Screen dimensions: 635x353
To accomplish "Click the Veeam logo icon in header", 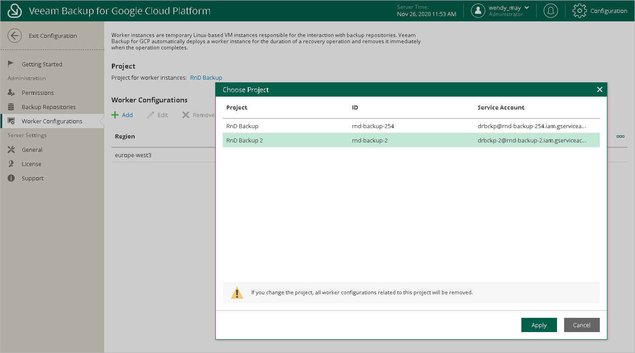I will (x=15, y=11).
